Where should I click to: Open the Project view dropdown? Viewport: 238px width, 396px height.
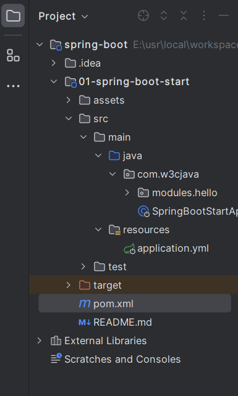(x=64, y=17)
